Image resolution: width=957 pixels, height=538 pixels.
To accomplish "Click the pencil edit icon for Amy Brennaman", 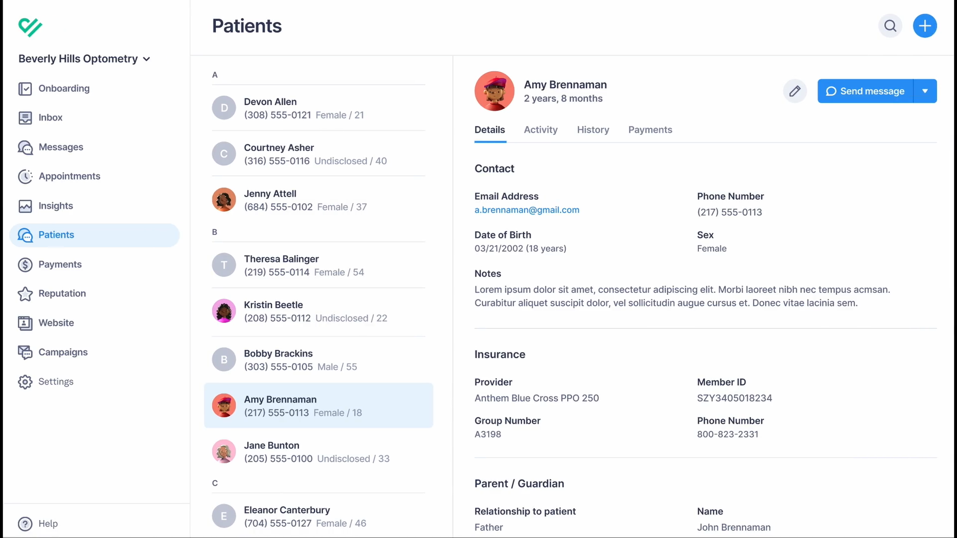I will pos(795,91).
